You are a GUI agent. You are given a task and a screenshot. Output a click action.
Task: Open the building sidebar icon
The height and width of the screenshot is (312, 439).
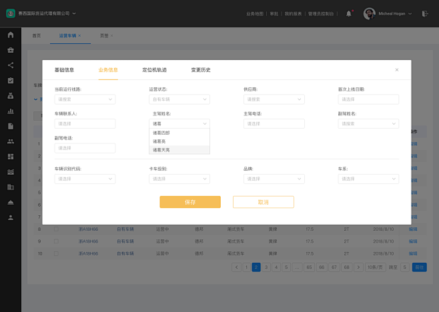[x=11, y=187]
